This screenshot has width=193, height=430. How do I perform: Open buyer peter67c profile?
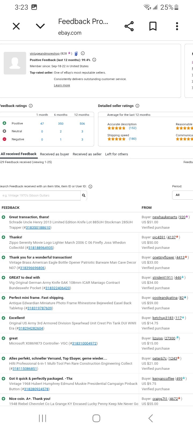159,358
